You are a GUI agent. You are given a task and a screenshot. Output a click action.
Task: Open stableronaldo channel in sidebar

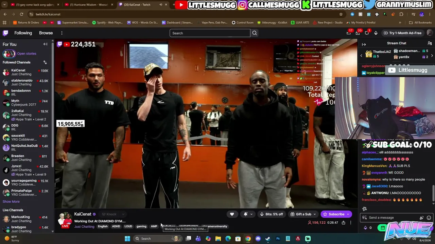25,82
